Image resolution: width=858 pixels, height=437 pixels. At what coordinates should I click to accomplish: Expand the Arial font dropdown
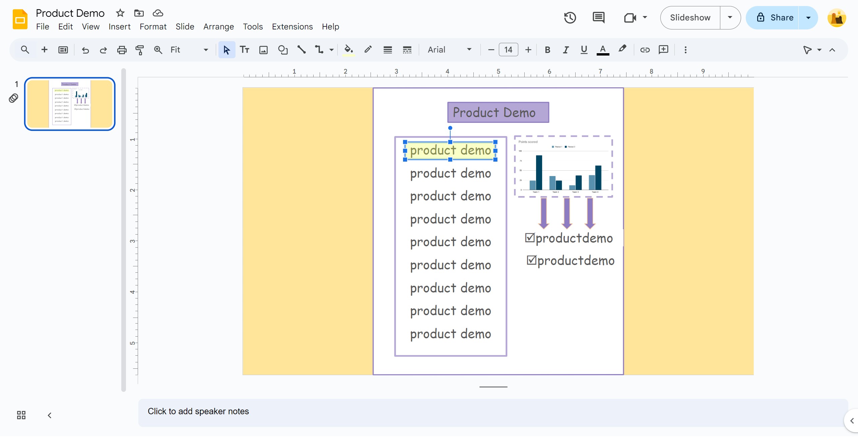click(x=450, y=50)
